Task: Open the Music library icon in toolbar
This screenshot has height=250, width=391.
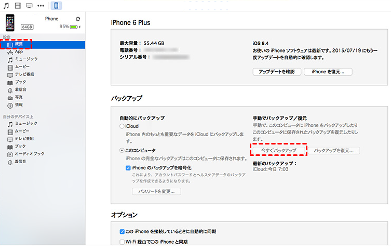Action: point(6,6)
